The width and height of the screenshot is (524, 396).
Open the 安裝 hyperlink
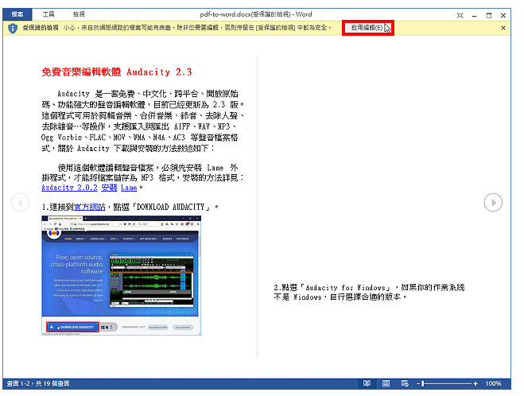[109, 188]
